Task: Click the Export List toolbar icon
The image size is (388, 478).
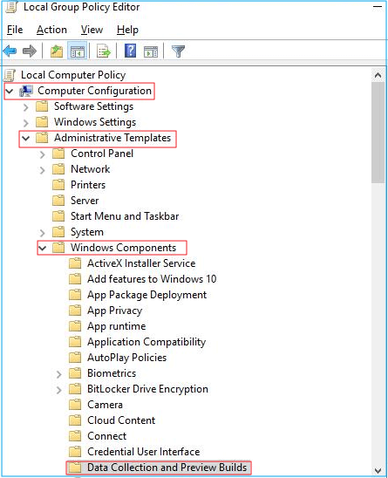Action: coord(104,51)
